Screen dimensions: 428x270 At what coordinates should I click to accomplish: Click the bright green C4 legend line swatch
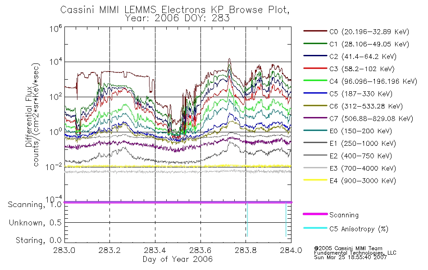coord(315,81)
